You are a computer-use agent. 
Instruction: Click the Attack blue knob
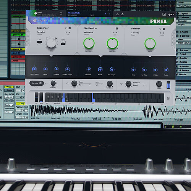coord(100,70)
